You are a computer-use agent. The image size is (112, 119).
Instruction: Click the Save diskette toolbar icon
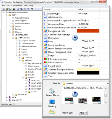pyautogui.click(x=14, y=9)
